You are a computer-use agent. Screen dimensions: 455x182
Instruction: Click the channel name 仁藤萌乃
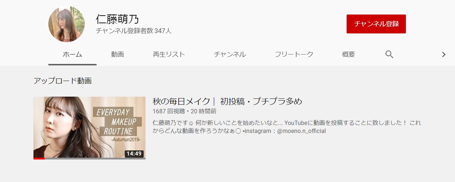[117, 19]
